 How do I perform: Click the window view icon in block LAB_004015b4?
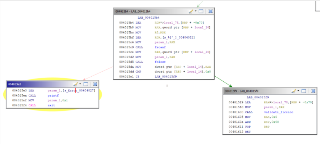pos(202,11)
